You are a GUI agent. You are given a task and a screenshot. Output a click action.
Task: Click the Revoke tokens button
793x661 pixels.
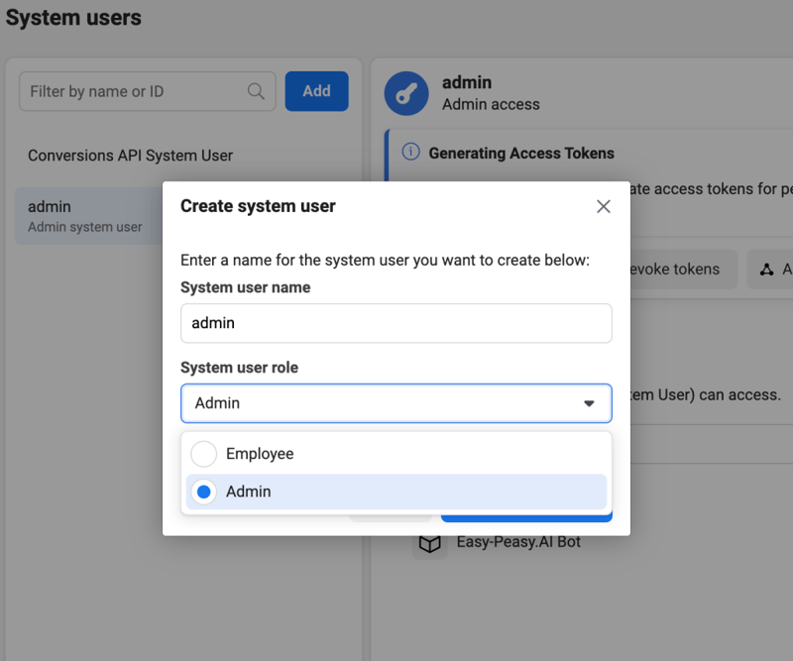(682, 270)
